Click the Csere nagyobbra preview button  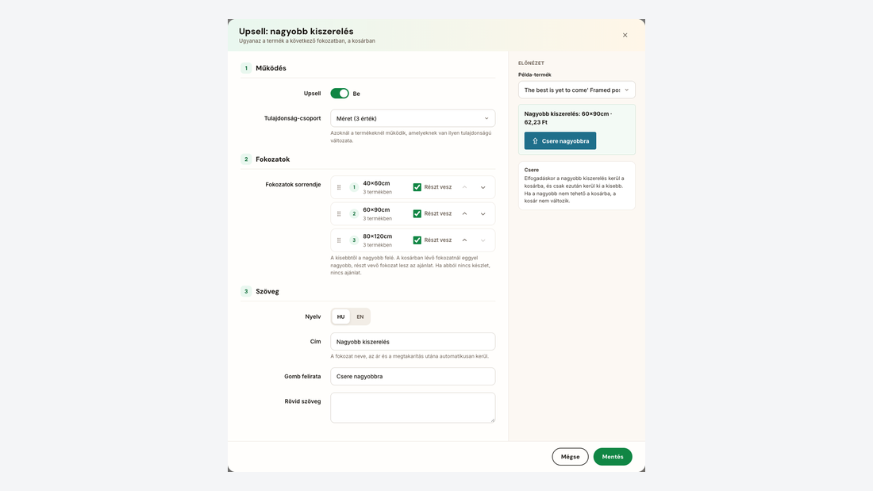[560, 141]
